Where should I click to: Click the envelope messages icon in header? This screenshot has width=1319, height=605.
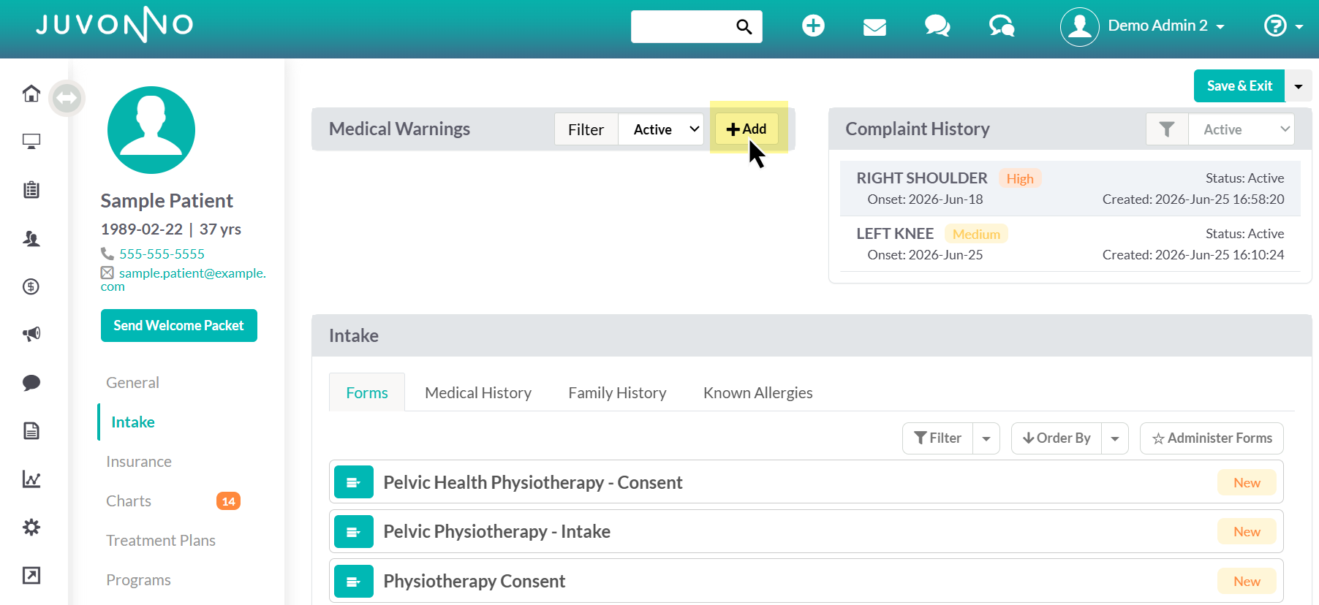click(874, 27)
